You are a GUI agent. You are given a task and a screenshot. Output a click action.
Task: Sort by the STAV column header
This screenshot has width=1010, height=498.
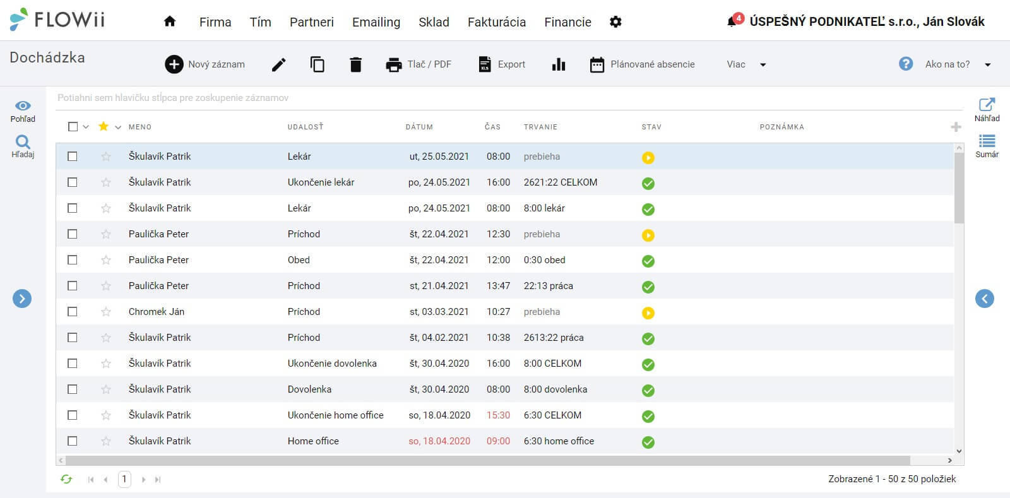(x=651, y=127)
